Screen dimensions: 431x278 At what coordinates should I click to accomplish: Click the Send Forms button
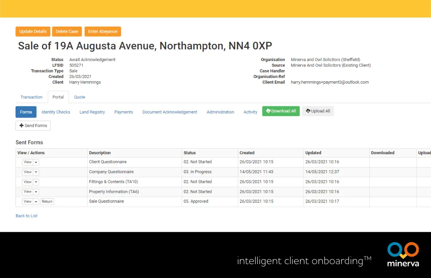pyautogui.click(x=33, y=125)
